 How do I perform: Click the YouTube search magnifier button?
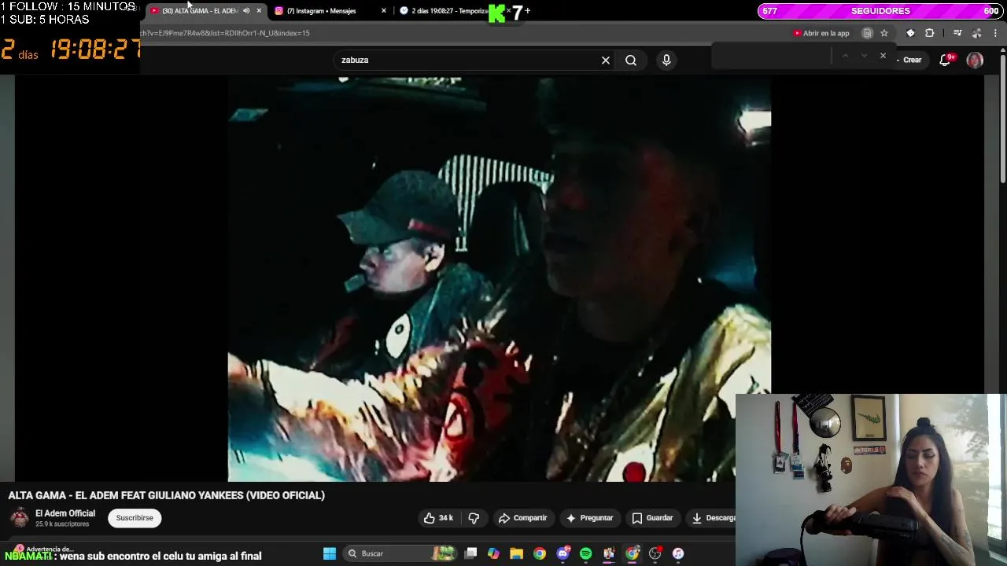(631, 60)
